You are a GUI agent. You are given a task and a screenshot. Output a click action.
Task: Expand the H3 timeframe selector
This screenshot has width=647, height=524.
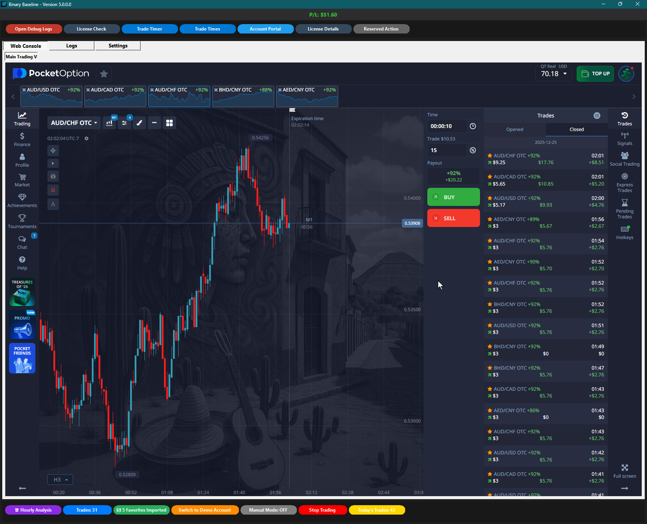(x=60, y=480)
